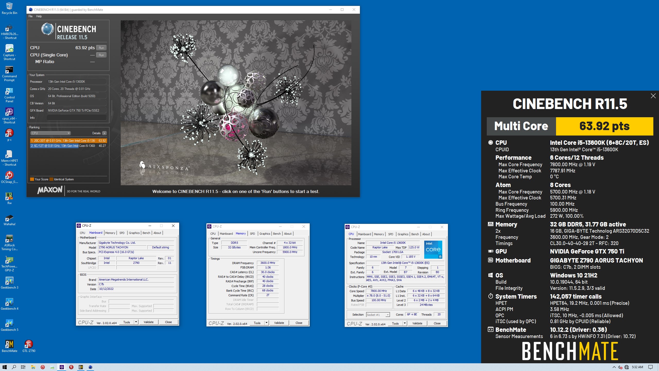659x371 pixels.
Task: Click the taskbar clock showing 5:32 AM
Action: coord(637,367)
